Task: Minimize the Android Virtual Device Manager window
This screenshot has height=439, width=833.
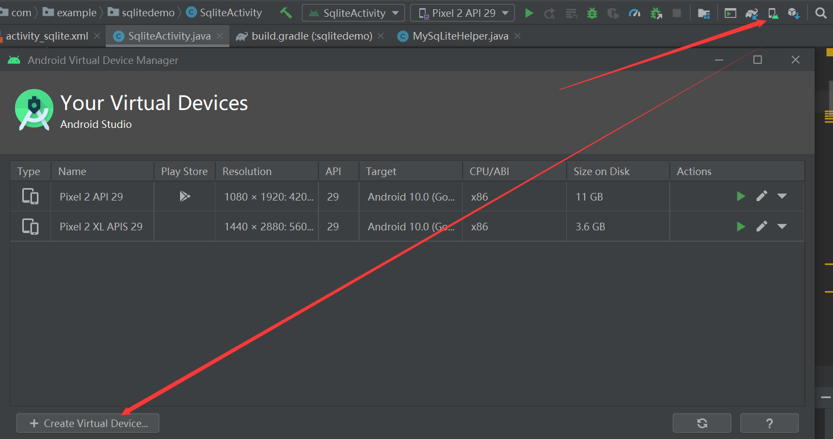Action: (719, 60)
